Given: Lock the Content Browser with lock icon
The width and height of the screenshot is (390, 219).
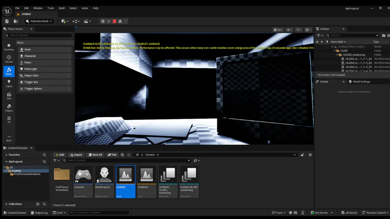Looking at the screenshot, I should [302, 155].
